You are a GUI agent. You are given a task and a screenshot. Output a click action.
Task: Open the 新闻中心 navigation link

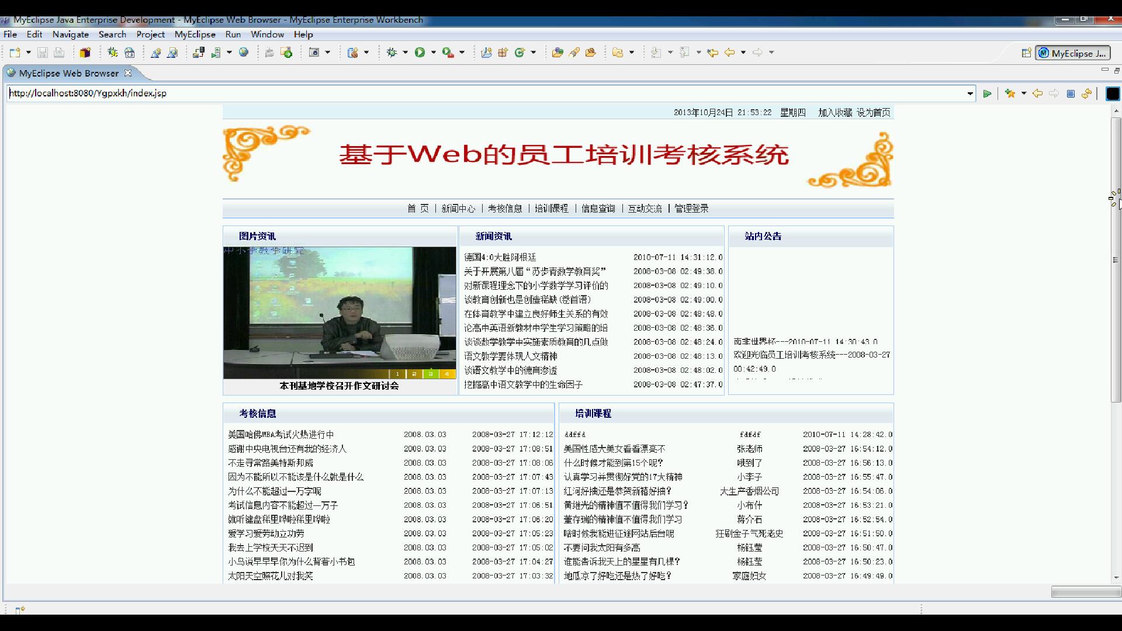point(458,209)
